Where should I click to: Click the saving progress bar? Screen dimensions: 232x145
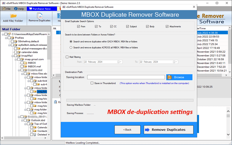(130, 100)
